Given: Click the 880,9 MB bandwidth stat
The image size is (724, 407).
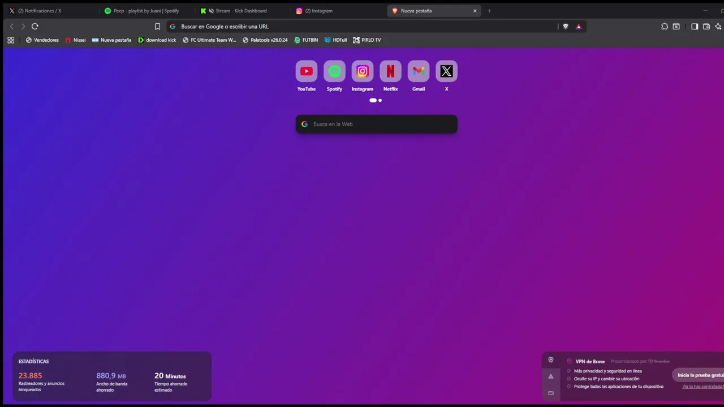Looking at the screenshot, I should click(111, 376).
